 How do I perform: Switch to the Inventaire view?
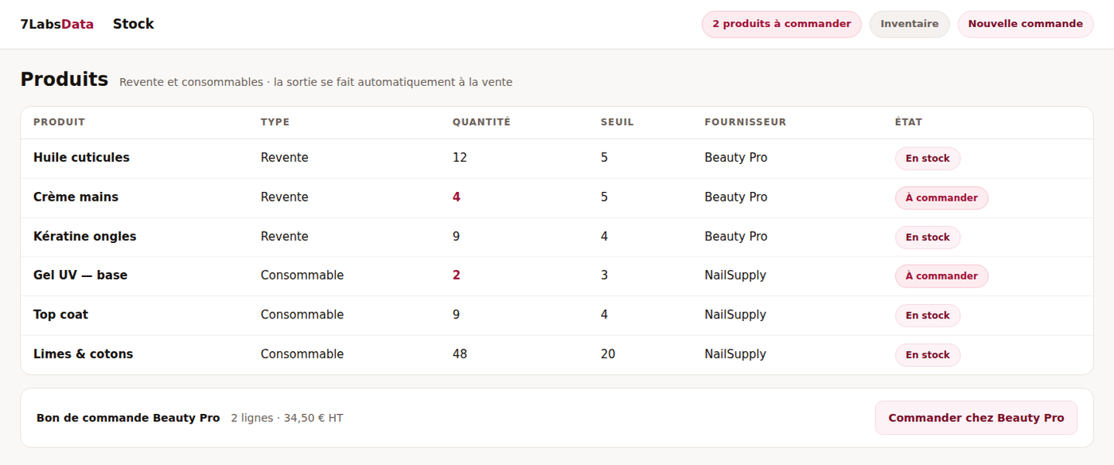pyautogui.click(x=910, y=24)
